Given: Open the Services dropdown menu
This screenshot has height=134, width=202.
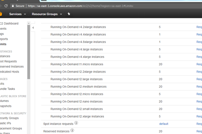Looking at the screenshot, I should click(x=18, y=14).
